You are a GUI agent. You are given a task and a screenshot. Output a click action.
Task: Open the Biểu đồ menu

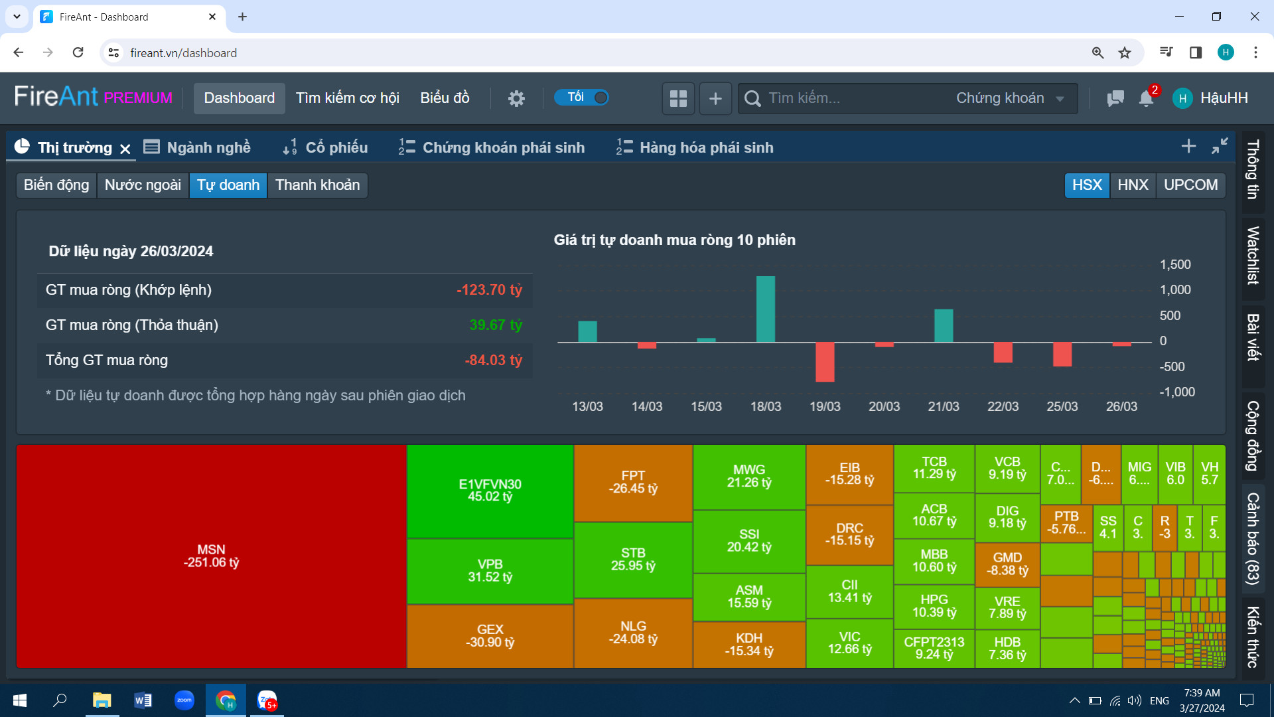point(445,98)
